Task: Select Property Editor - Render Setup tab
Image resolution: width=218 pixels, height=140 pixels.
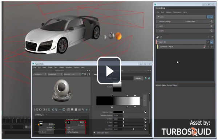Action: coord(166,85)
